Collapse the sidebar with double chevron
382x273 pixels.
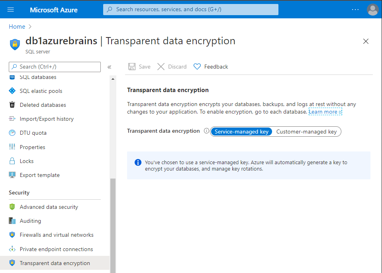click(x=110, y=67)
